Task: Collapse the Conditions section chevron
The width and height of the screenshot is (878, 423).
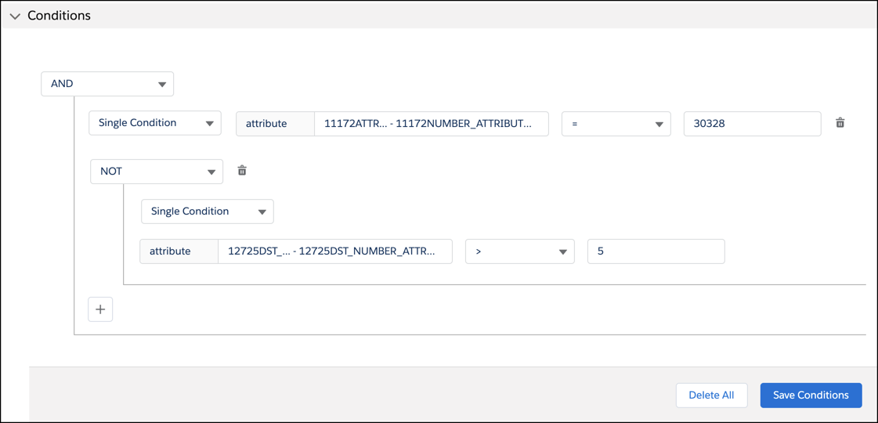Action: (x=15, y=16)
